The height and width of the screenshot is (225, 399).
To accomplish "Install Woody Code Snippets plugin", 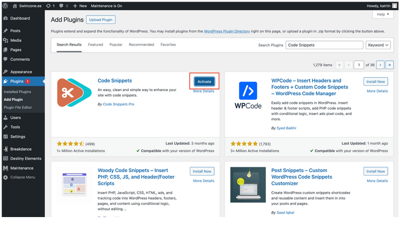I will [202, 172].
